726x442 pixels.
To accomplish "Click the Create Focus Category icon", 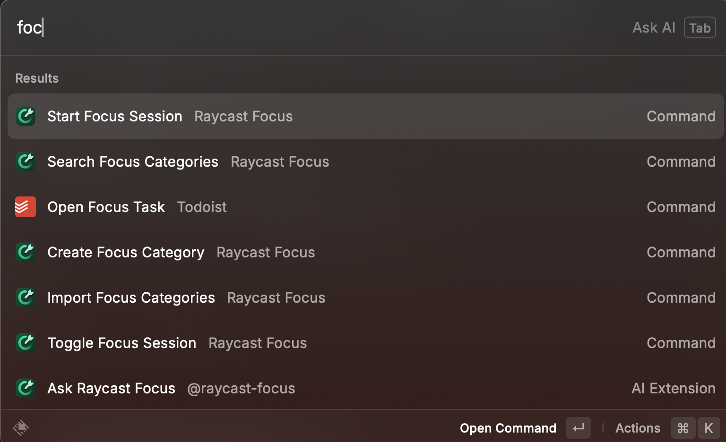I will pos(26,252).
